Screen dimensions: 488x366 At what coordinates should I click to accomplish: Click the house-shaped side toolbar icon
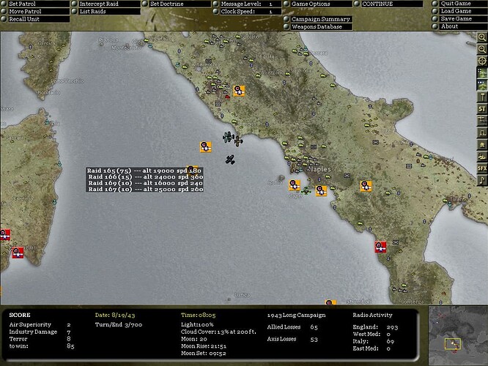tap(482, 145)
